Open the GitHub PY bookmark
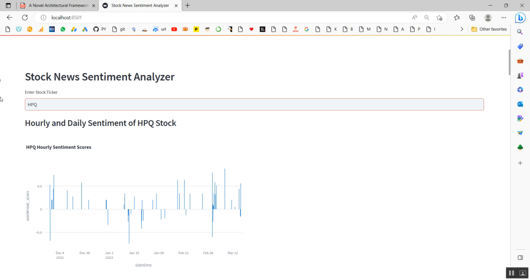This screenshot has width=530, height=280. (100, 29)
